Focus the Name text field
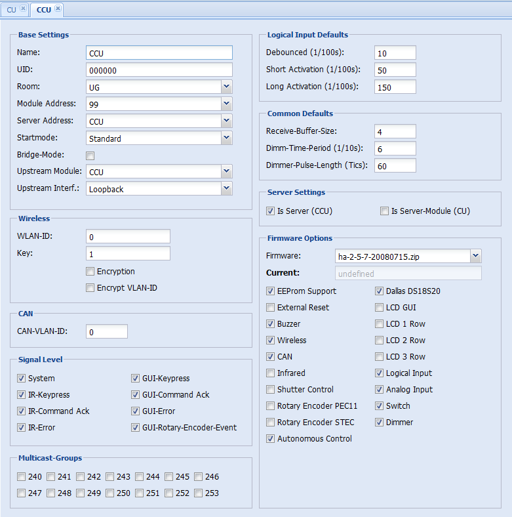This screenshot has height=517, width=512. pos(159,52)
